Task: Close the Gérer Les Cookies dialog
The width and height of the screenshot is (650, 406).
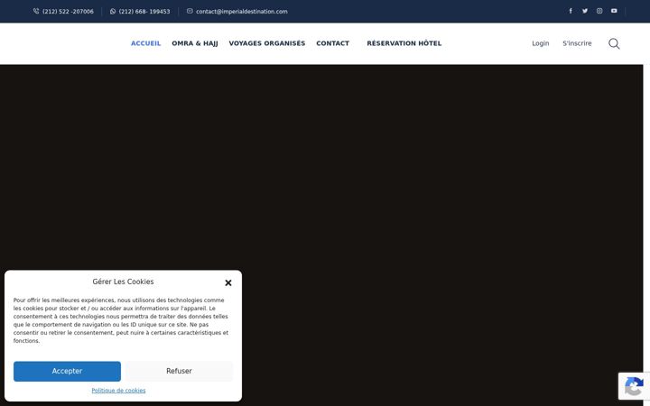Action: (x=228, y=282)
